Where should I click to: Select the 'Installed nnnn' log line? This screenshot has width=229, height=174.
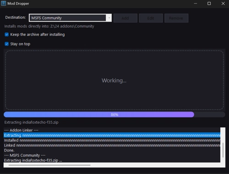(112, 140)
